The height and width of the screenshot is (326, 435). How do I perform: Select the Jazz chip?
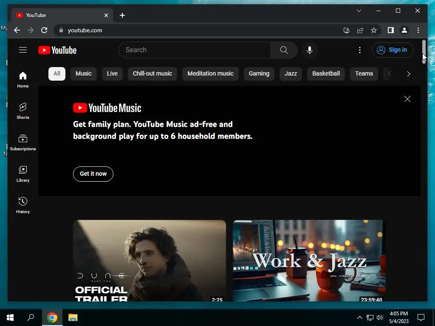(x=291, y=74)
